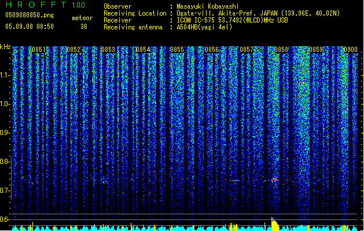This screenshot has height=231, width=364.
Task: Click the horizontal echo line below 0857
Action: click(x=235, y=181)
